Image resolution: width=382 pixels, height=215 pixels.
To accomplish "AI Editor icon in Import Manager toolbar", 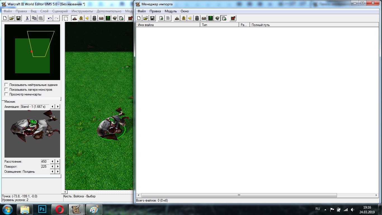I will (x=210, y=18).
